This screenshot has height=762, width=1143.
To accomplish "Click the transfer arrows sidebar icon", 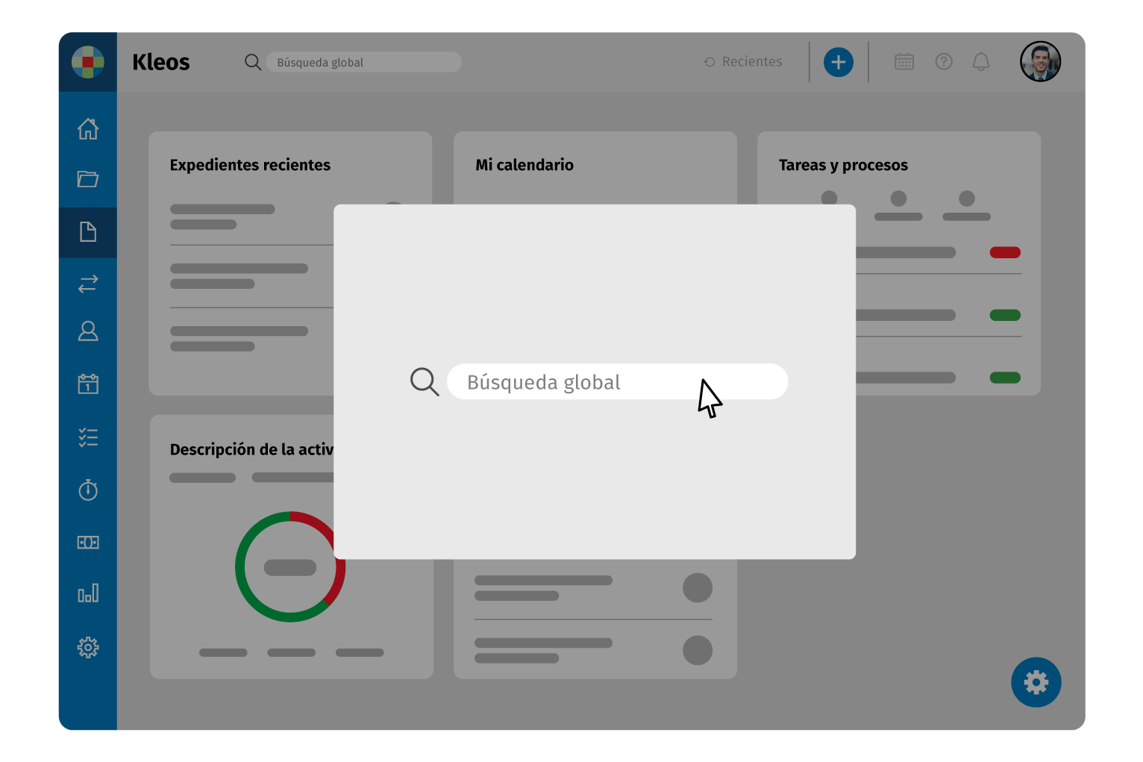I will 88,284.
